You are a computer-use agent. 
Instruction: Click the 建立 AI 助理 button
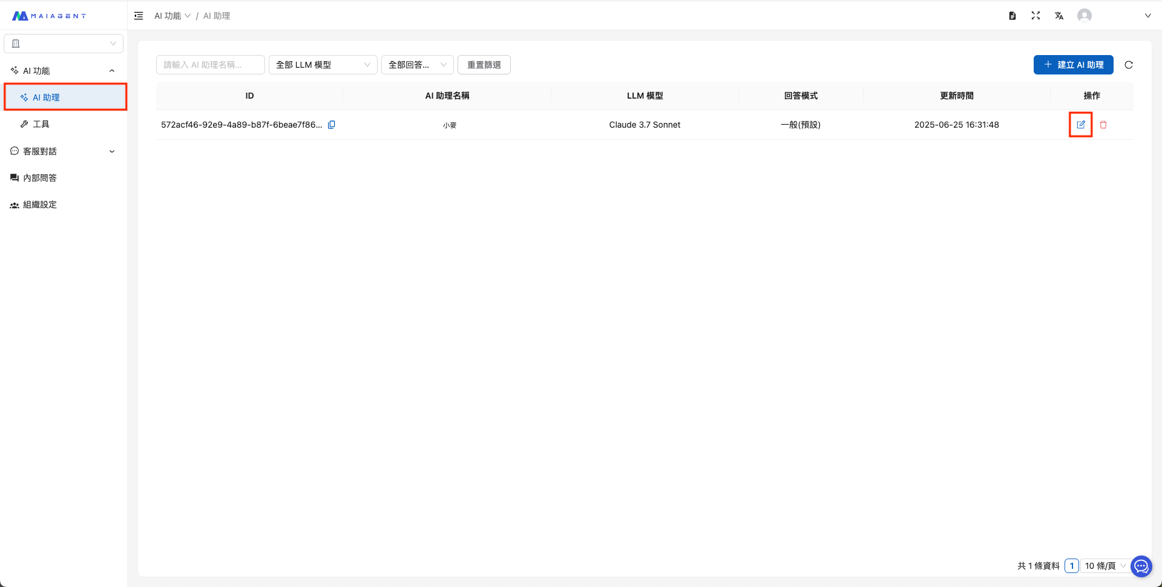[1073, 65]
